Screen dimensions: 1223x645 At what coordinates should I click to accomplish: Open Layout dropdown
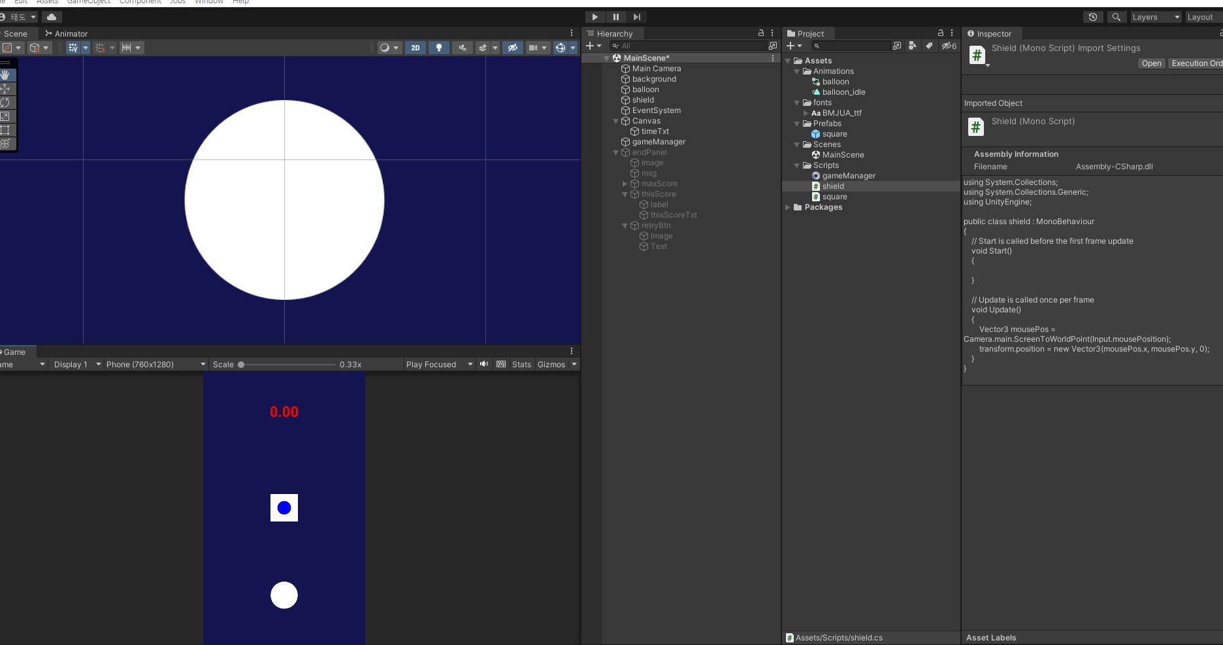[x=1203, y=17]
